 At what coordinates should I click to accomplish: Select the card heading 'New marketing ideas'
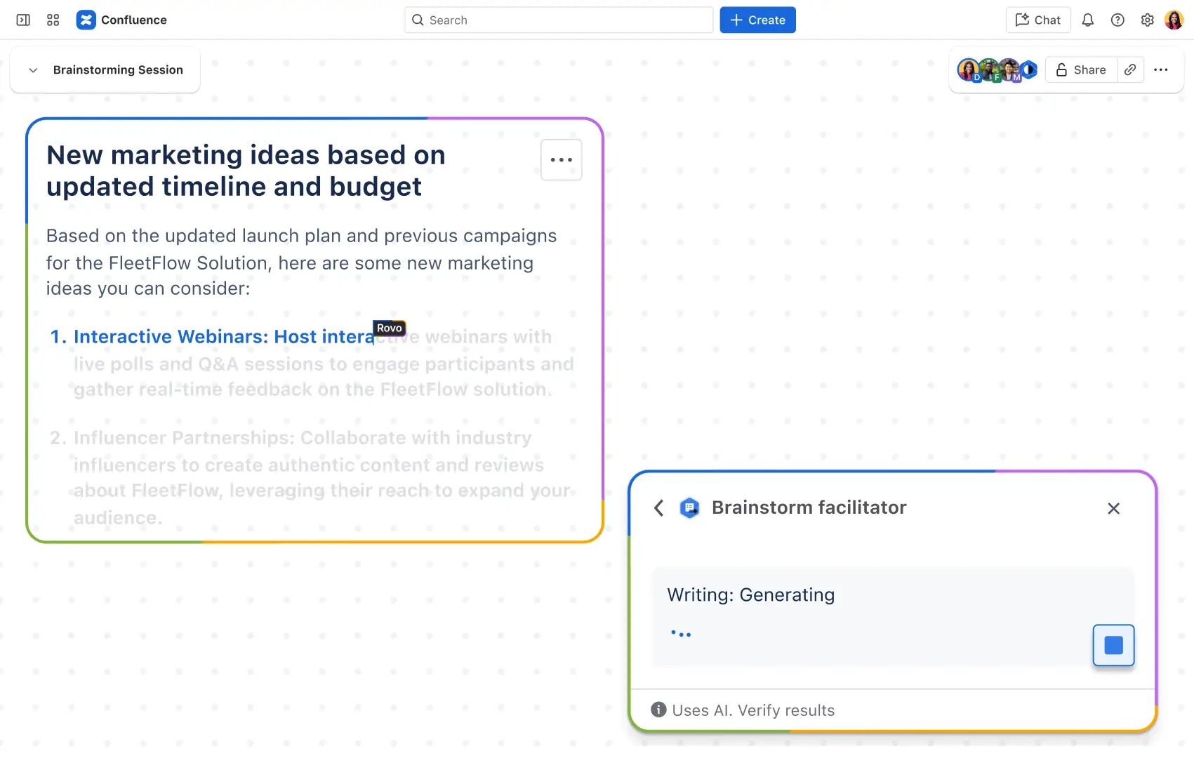click(x=246, y=171)
